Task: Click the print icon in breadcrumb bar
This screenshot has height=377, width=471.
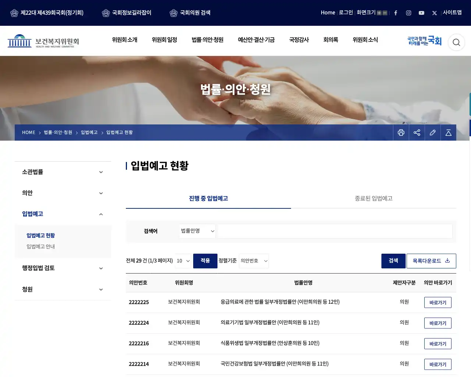Action: (401, 133)
